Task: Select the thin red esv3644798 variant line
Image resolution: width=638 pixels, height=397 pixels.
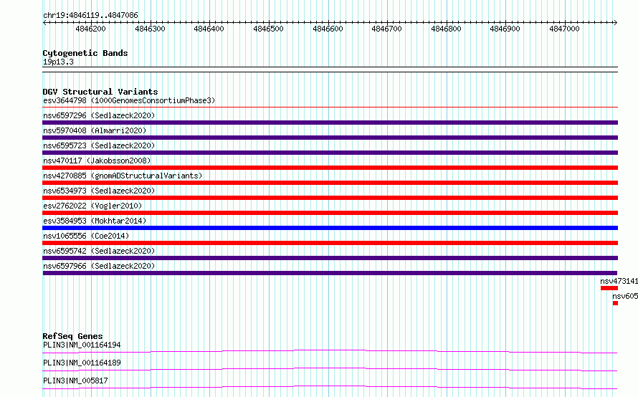Action: [x=330, y=107]
